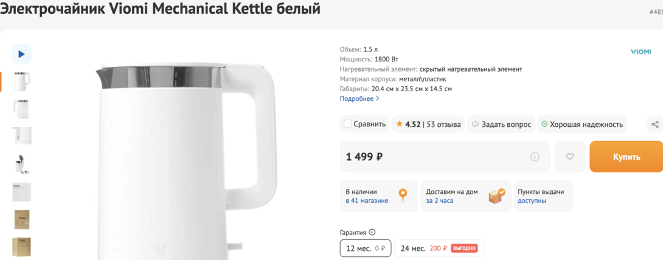This screenshot has width=663, height=260.
Task: Play the product video thumbnail
Action: click(21, 54)
